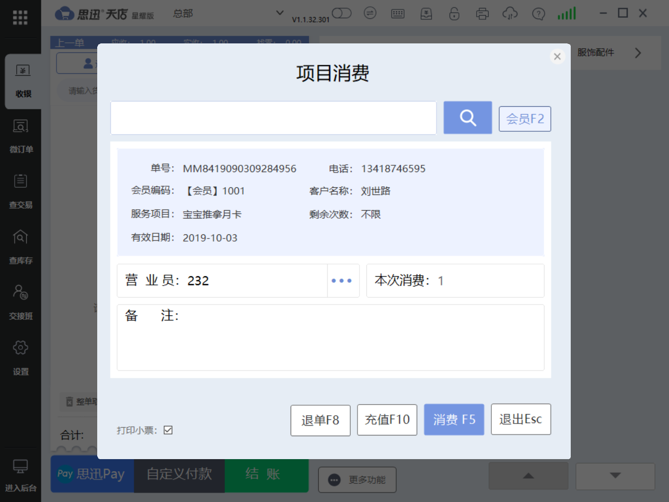The height and width of the screenshot is (502, 669).
Task: Click the lock screen icon
Action: [454, 13]
